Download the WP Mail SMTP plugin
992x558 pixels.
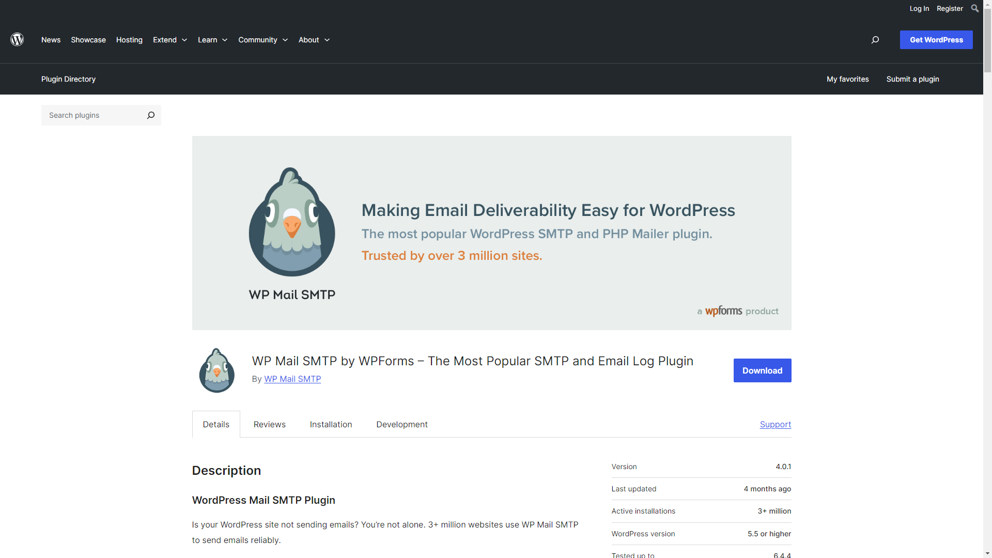click(x=762, y=370)
